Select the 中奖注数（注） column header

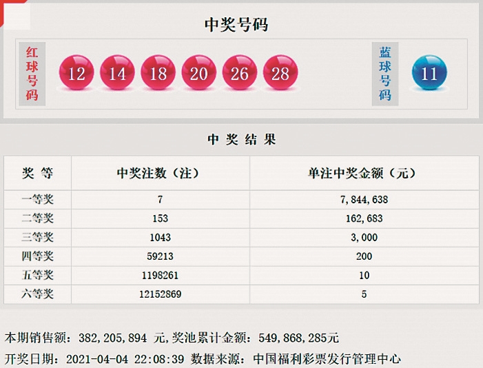tap(160, 173)
